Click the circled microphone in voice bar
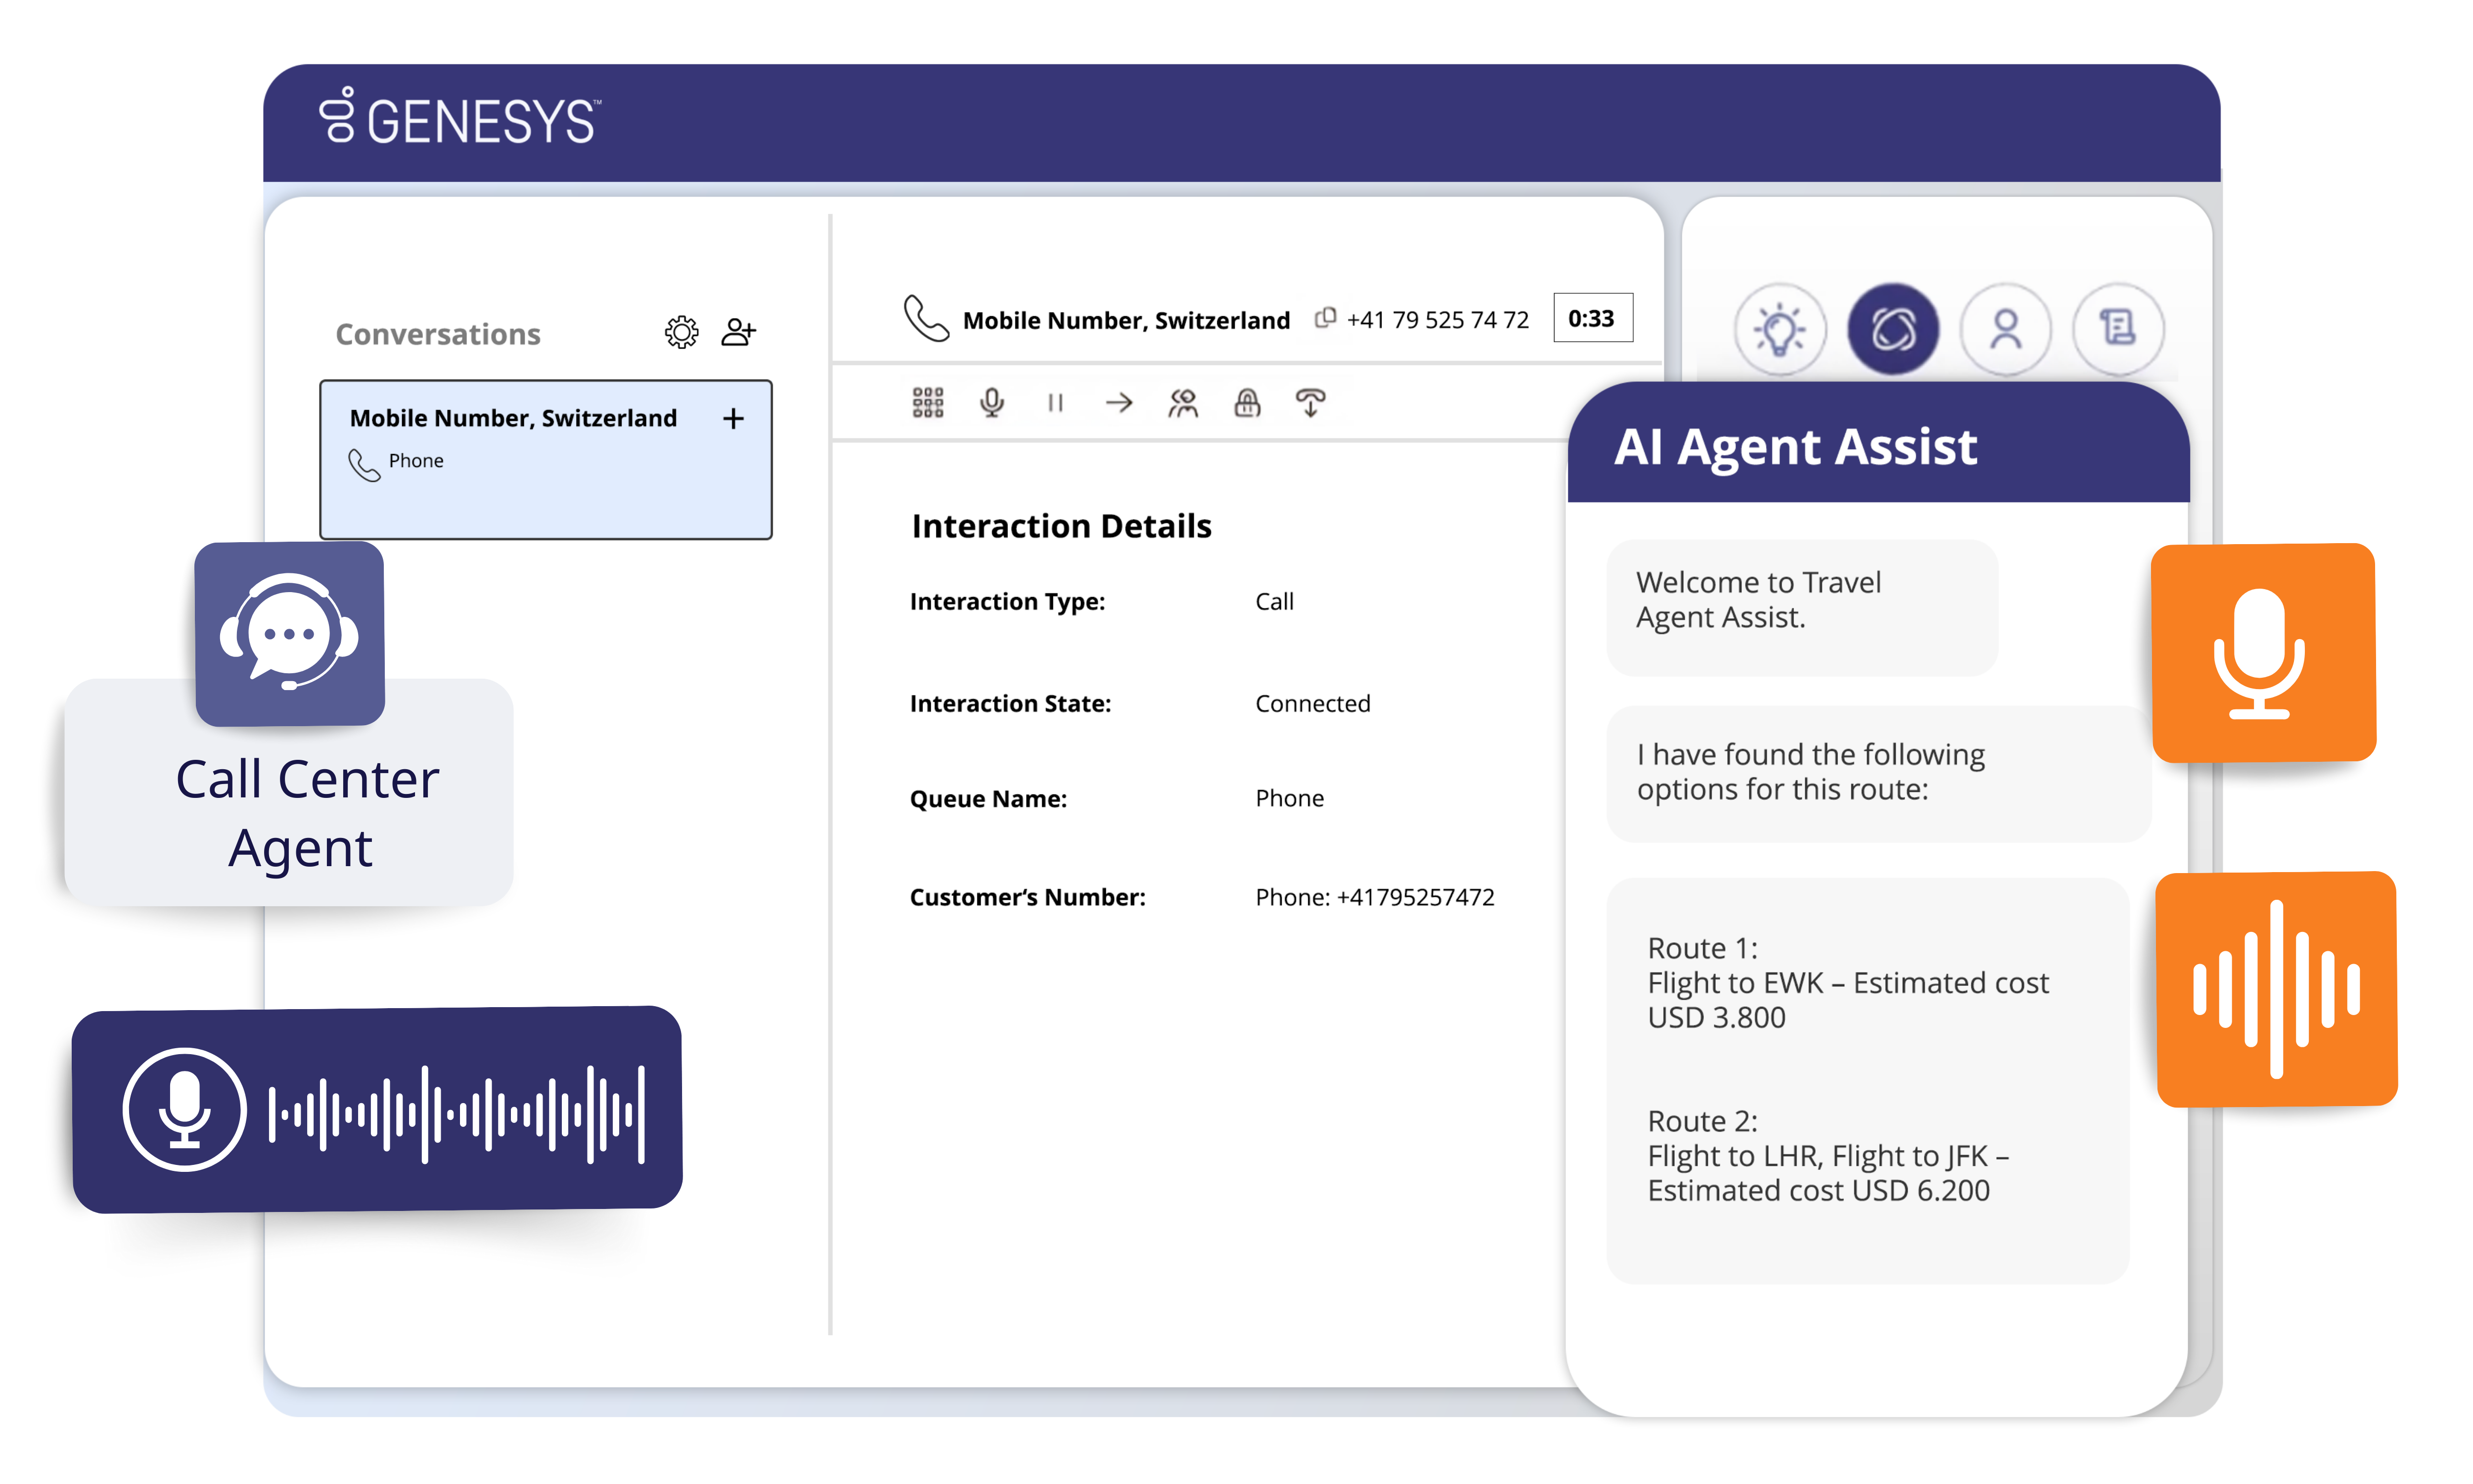Image resolution: width=2473 pixels, height=1484 pixels. (x=184, y=1109)
